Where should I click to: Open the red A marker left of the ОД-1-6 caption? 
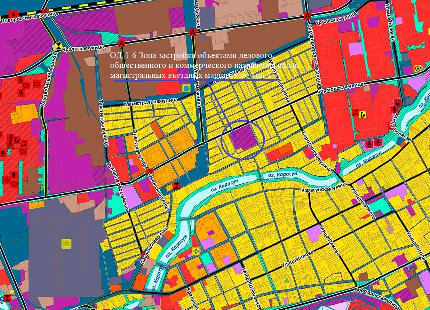tap(121, 44)
